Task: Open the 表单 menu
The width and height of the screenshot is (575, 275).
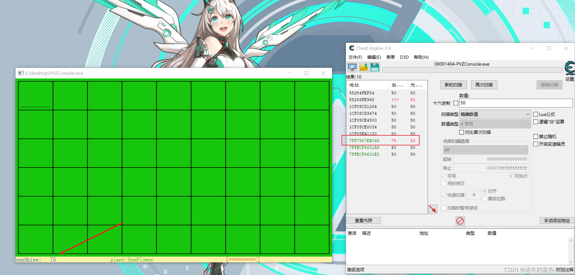Action: (390, 57)
